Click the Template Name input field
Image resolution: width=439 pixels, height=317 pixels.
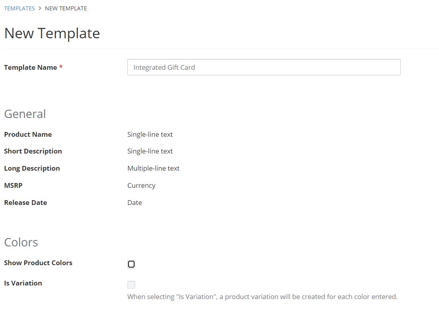pos(263,67)
